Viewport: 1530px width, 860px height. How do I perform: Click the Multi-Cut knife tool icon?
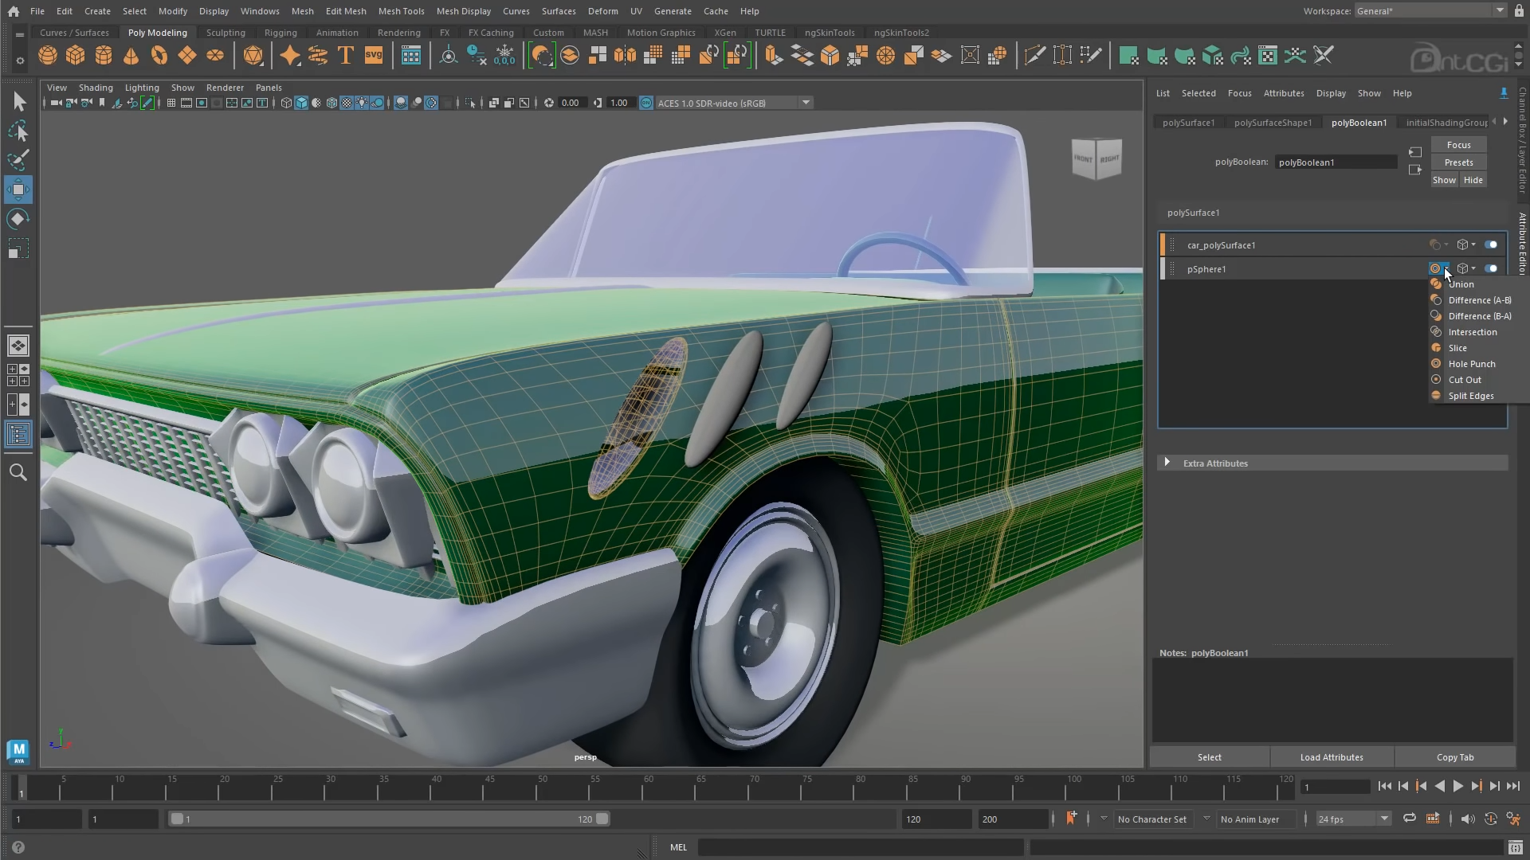[x=1034, y=56]
